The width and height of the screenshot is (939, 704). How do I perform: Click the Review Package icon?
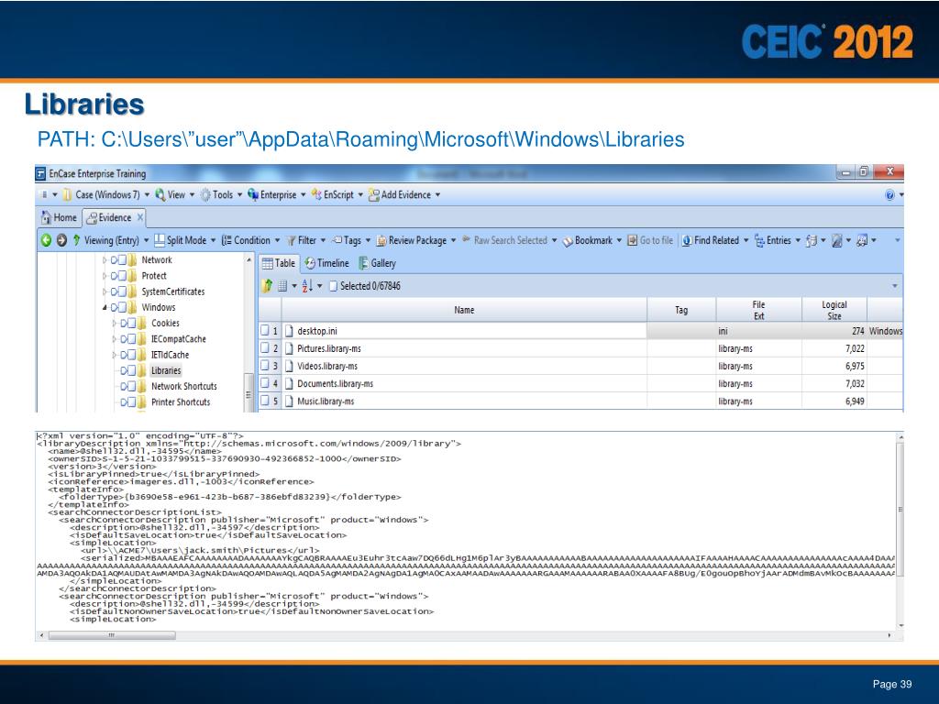coord(381,241)
